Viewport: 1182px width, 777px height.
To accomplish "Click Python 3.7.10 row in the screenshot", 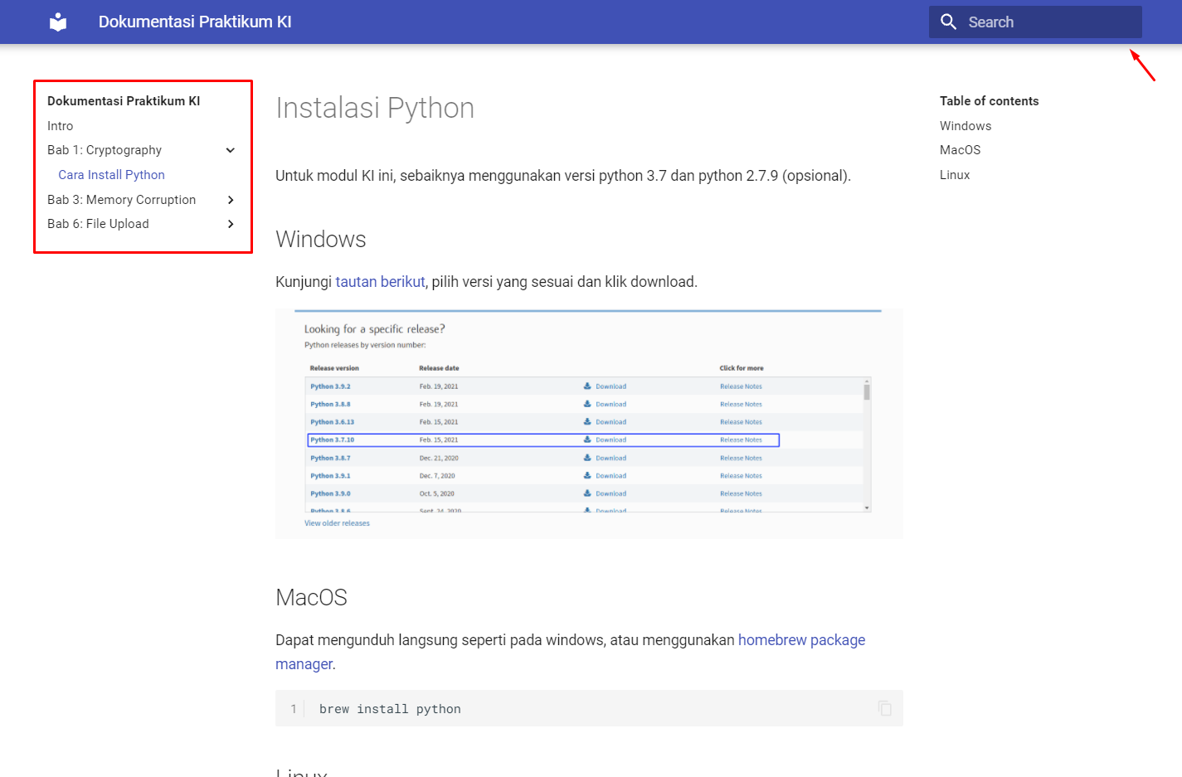I will [x=543, y=440].
